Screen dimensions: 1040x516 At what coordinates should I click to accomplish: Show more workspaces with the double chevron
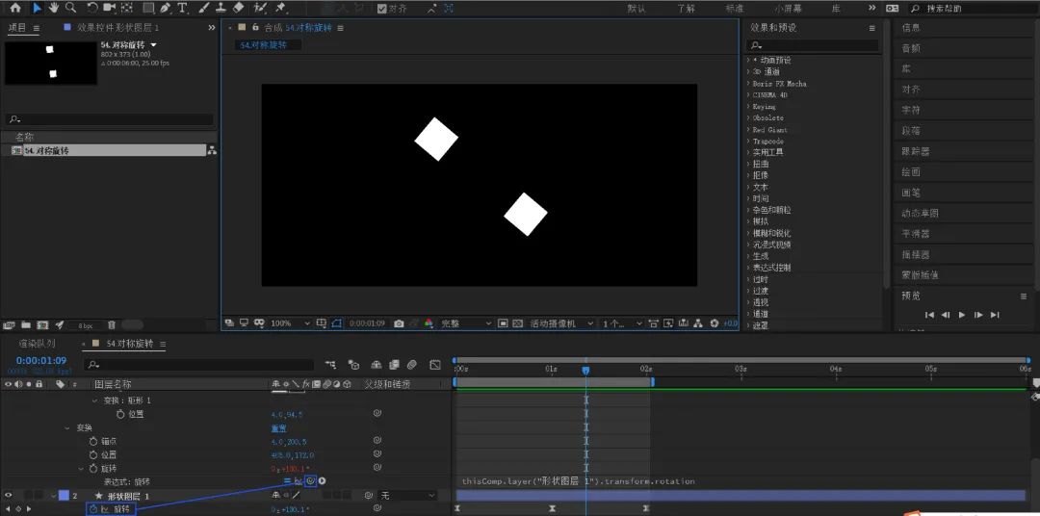tap(871, 8)
